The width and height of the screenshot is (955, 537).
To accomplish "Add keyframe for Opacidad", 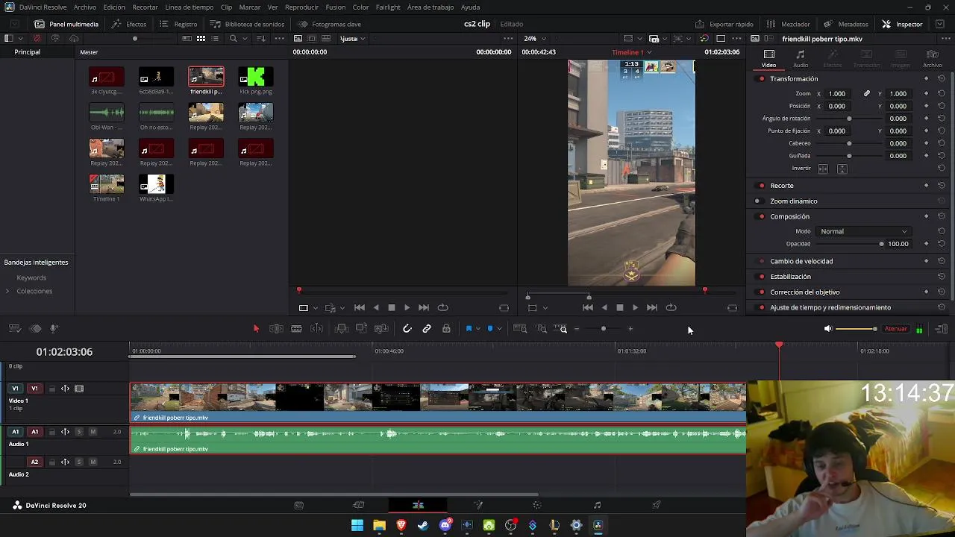I will [x=926, y=244].
